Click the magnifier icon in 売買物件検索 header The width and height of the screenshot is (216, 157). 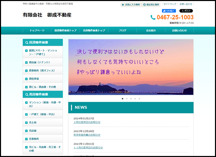tap(27, 95)
